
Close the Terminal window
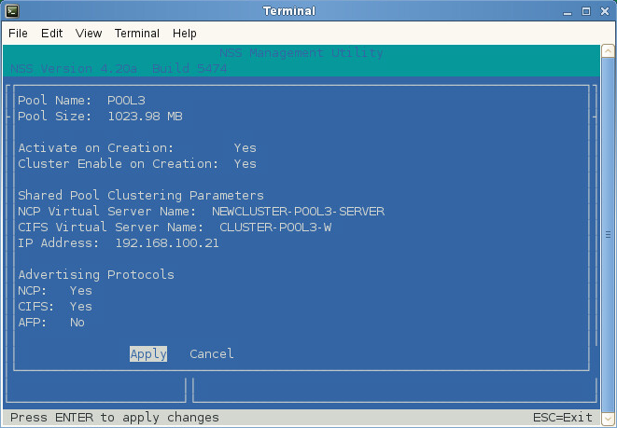(605, 11)
